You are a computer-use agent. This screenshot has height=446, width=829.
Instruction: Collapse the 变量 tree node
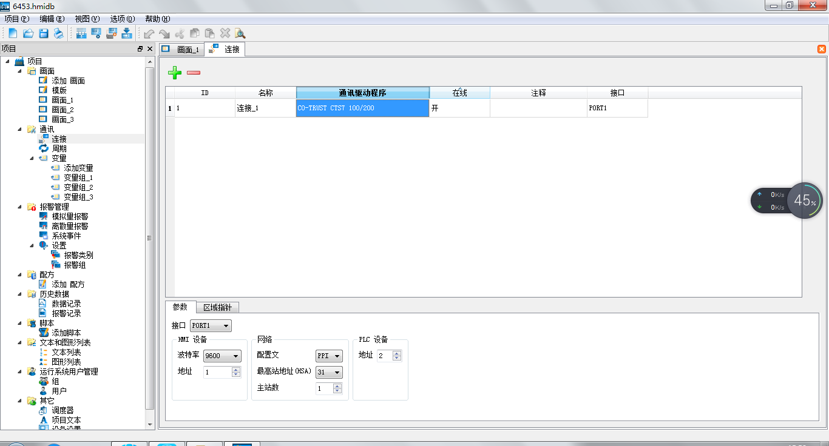pos(32,158)
